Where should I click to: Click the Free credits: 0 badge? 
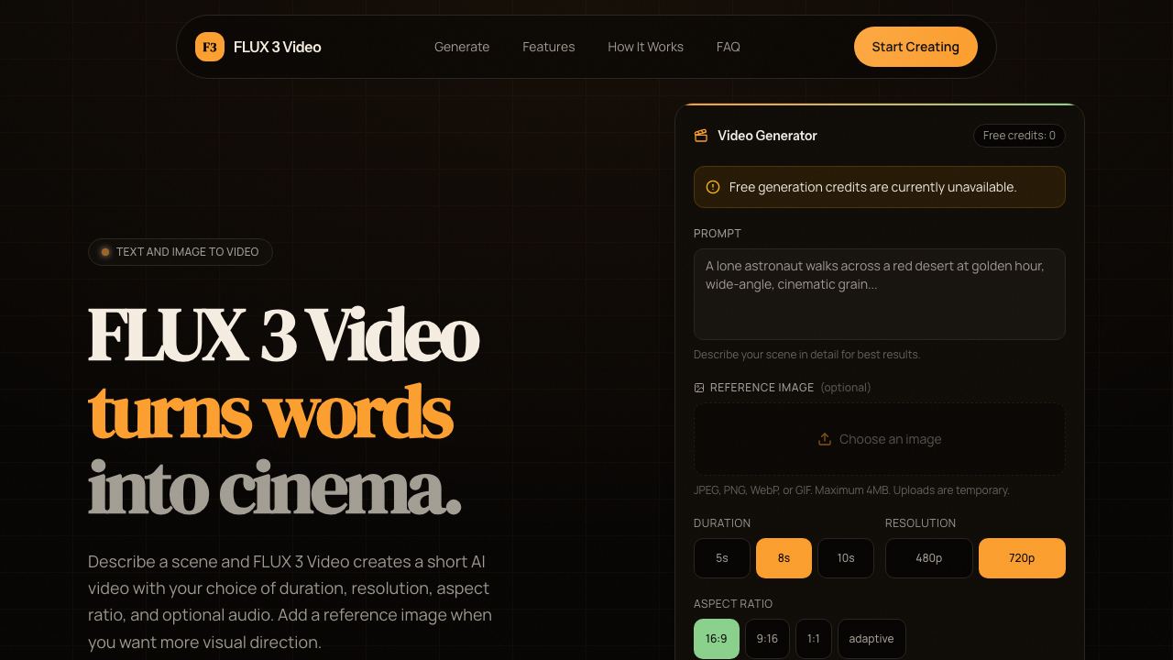[x=1019, y=136]
